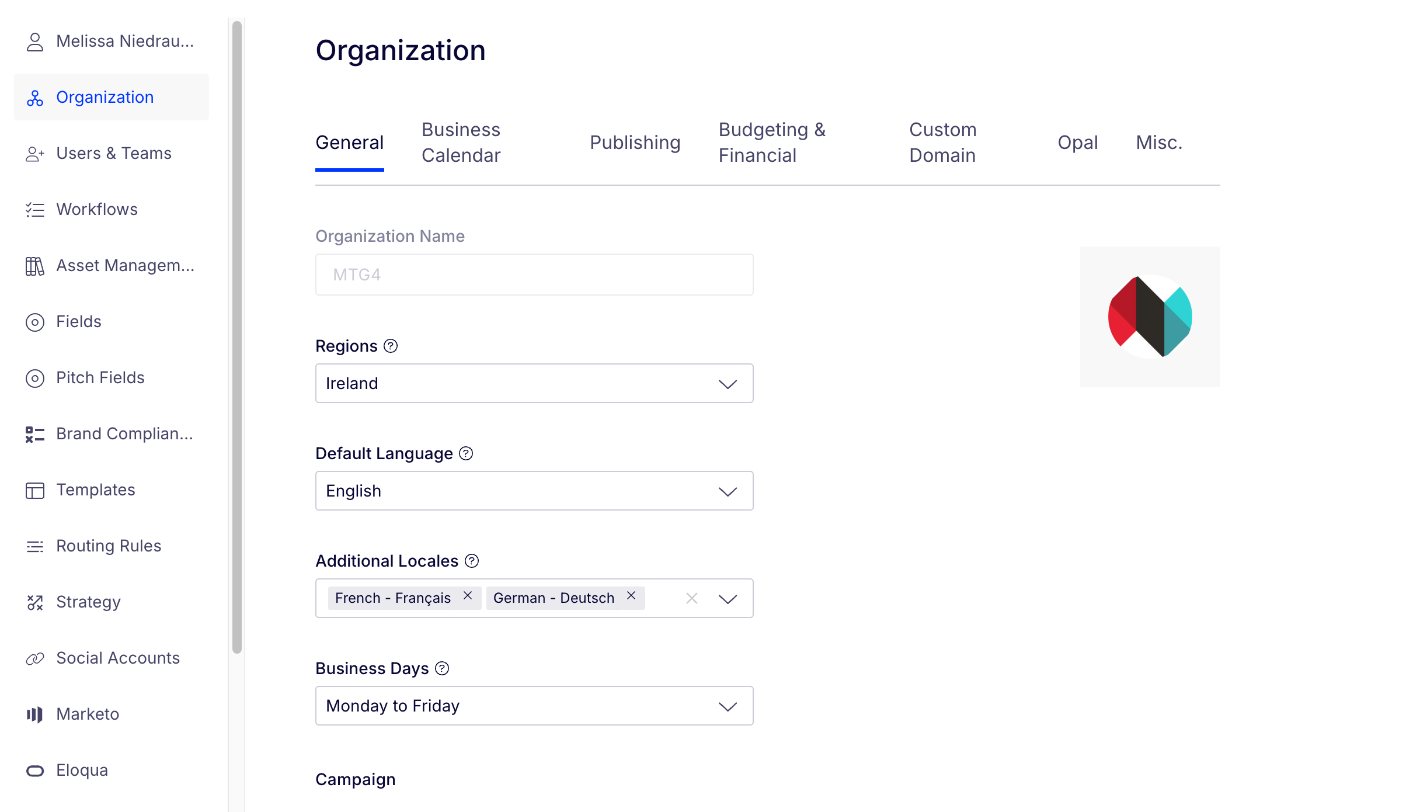Click the Routing Rules lines icon
The width and height of the screenshot is (1413, 812).
35,546
